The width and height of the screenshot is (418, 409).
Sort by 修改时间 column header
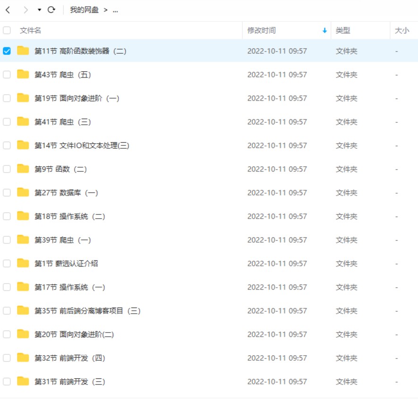click(261, 30)
